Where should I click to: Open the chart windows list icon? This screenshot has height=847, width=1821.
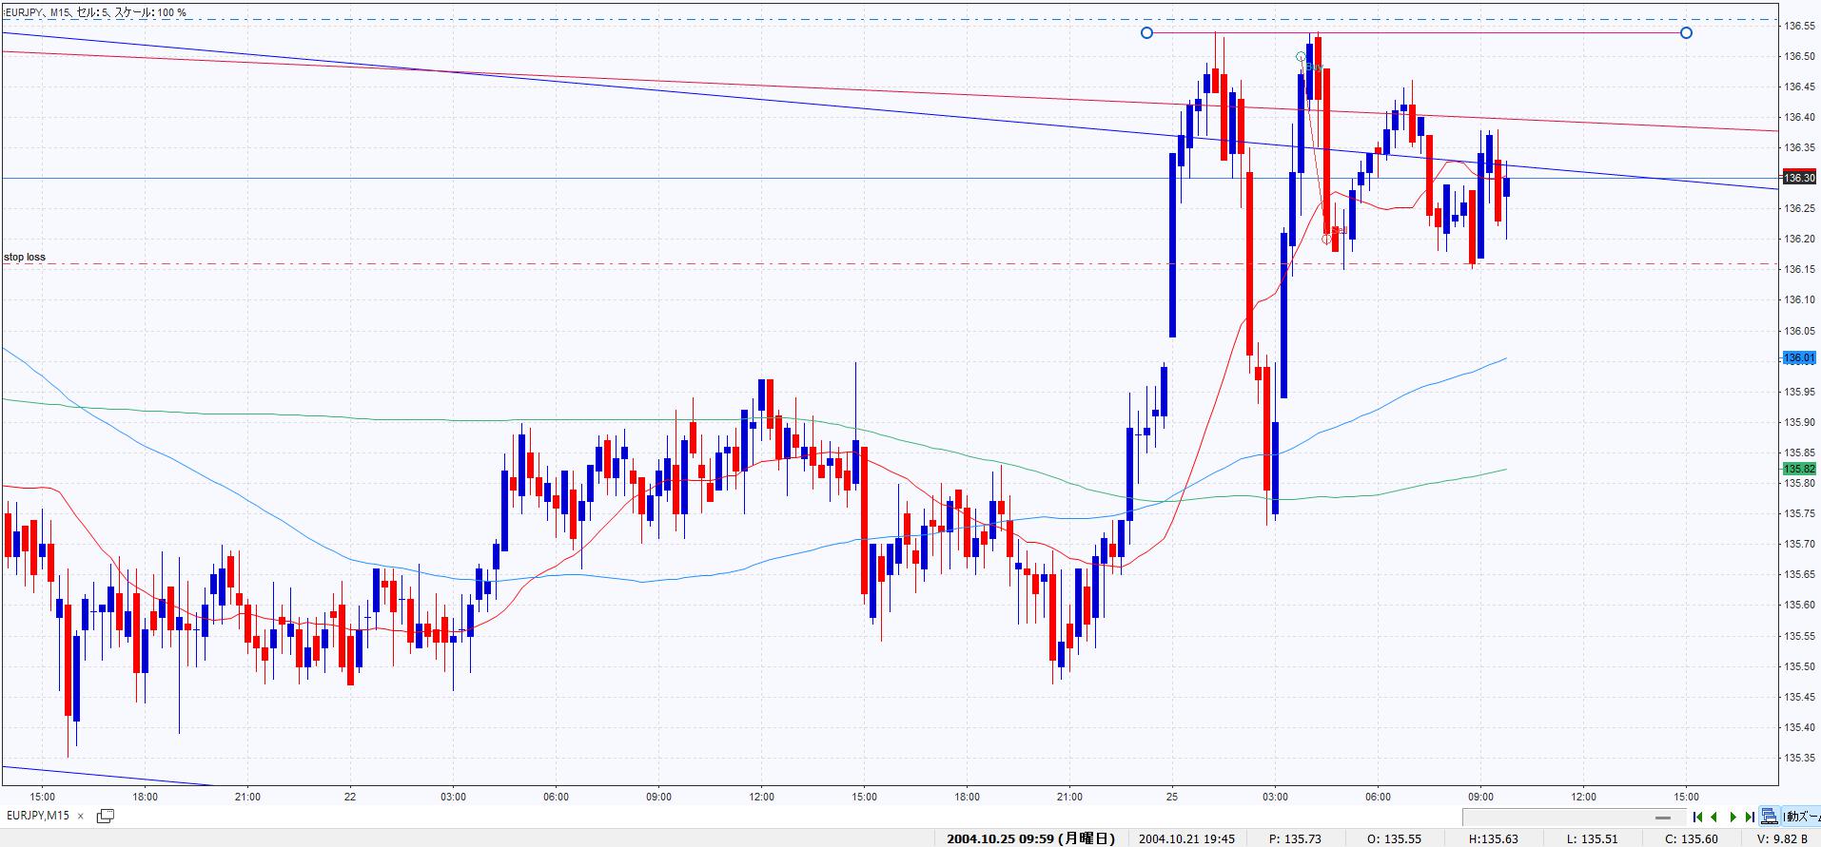pos(106,816)
